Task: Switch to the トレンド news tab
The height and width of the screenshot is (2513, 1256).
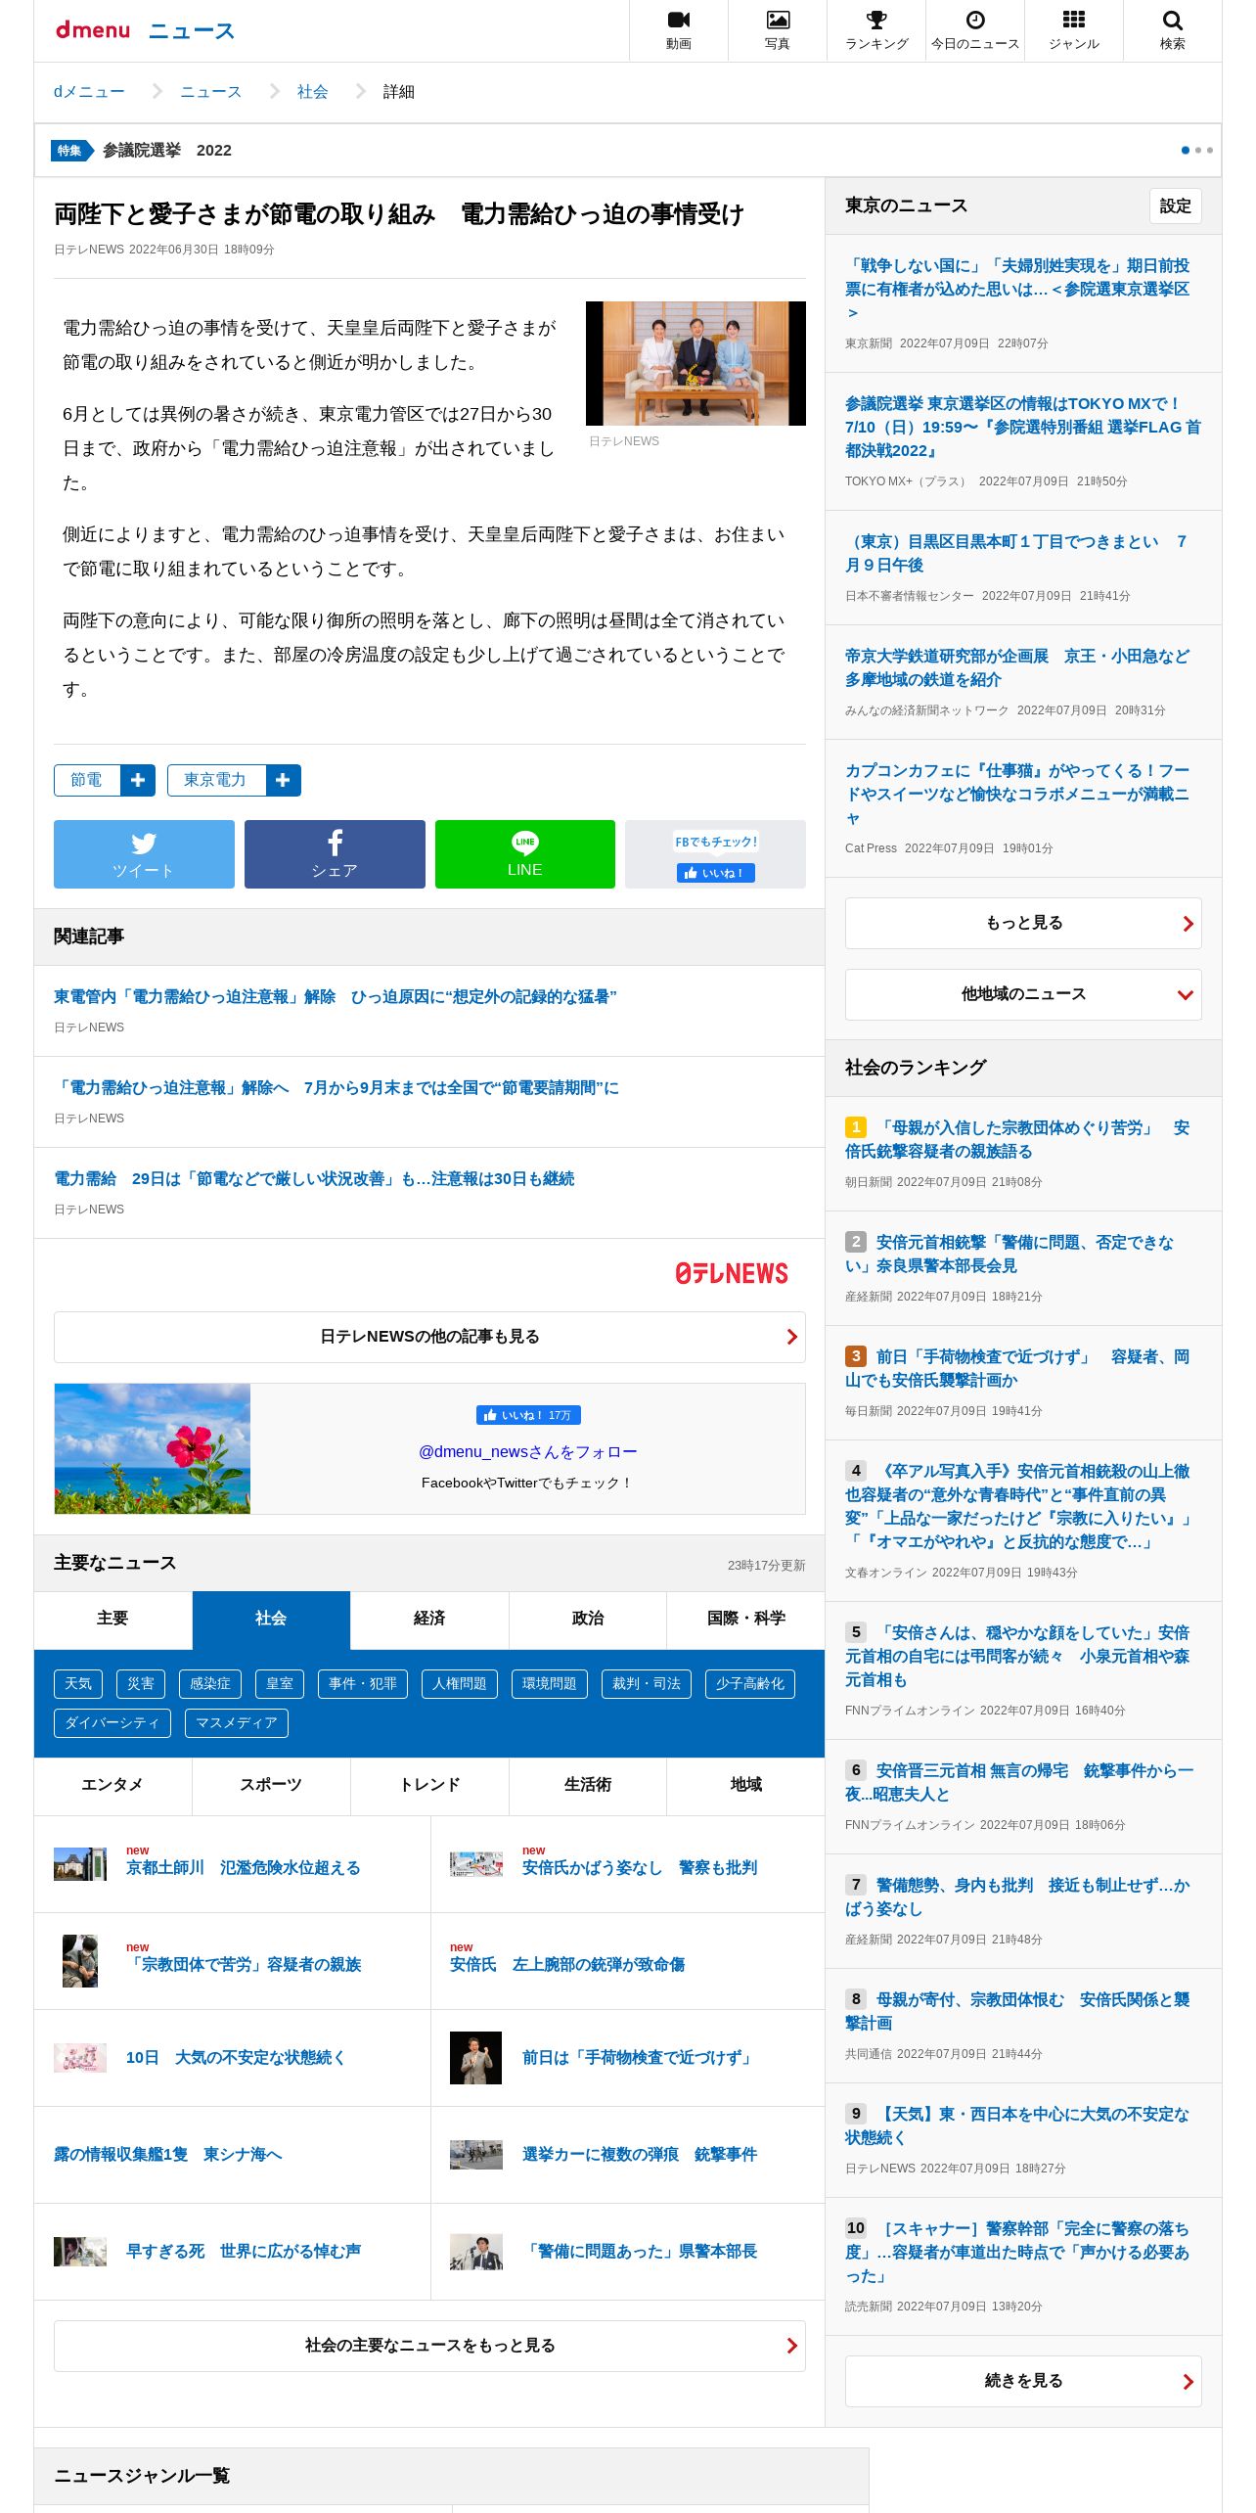Action: pyautogui.click(x=429, y=1785)
